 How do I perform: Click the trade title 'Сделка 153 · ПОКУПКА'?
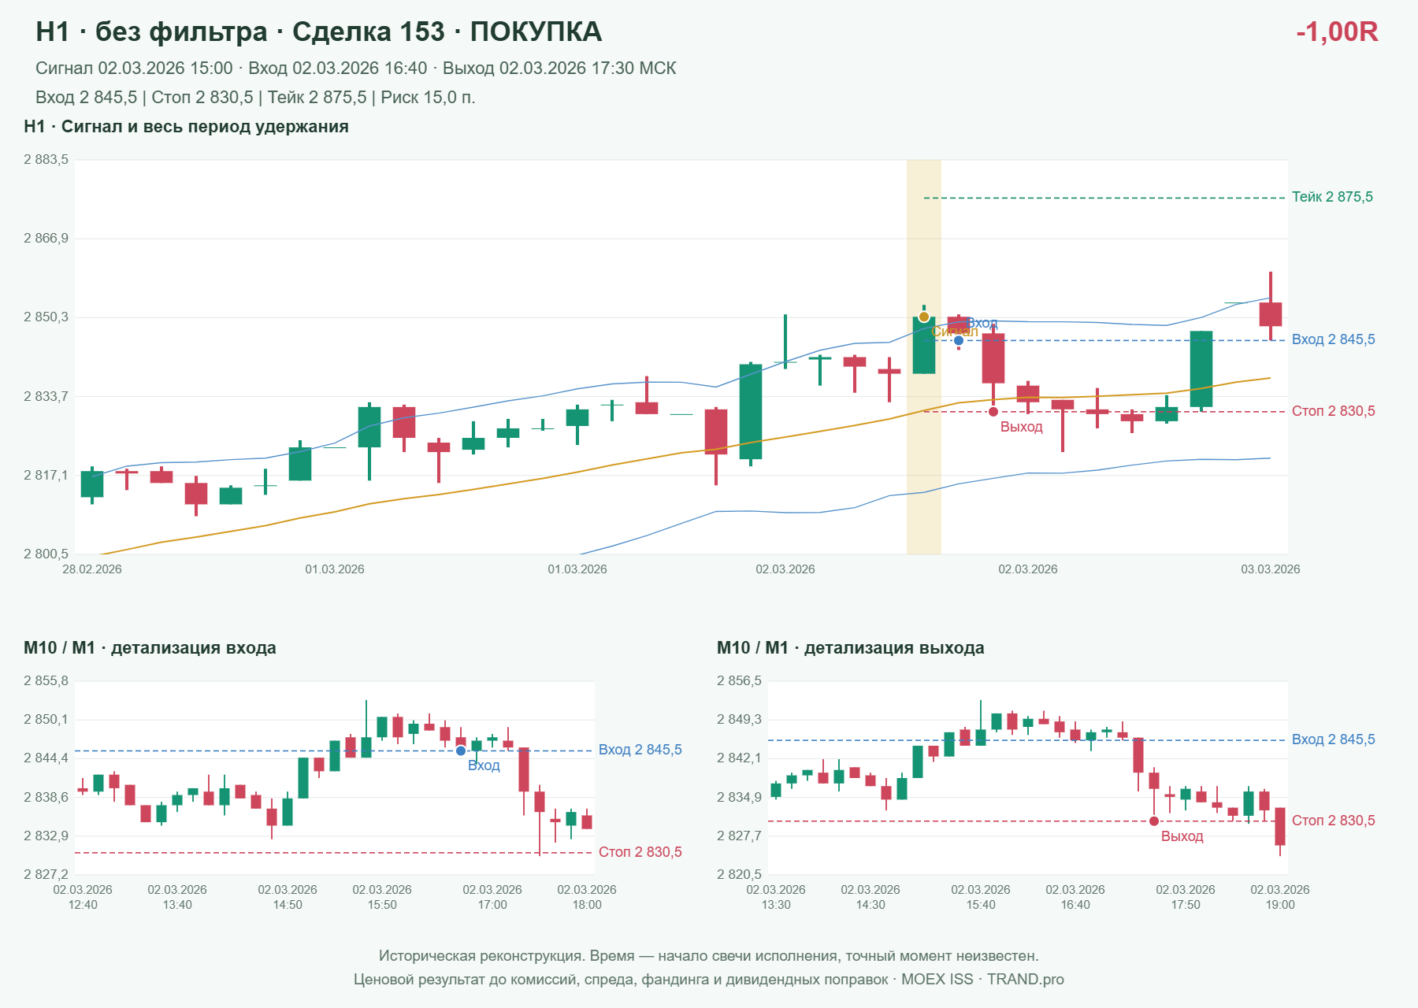tap(447, 31)
